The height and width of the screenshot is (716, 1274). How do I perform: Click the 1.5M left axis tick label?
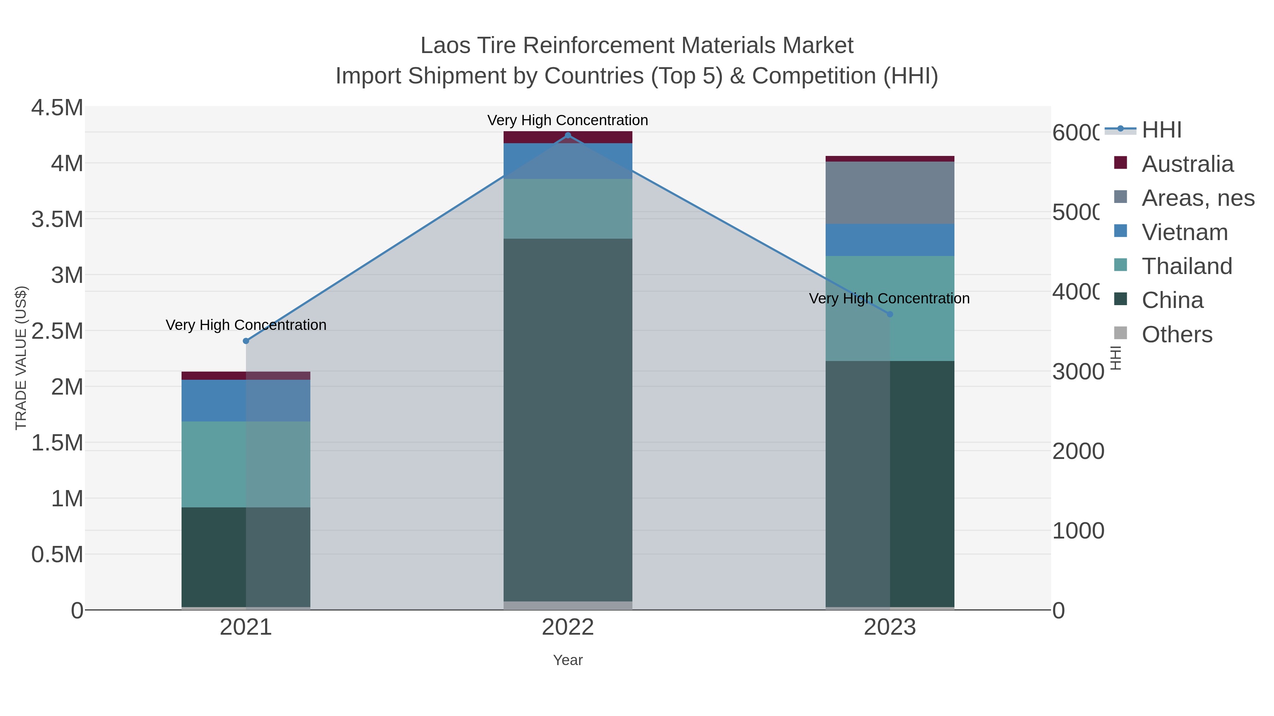57,443
